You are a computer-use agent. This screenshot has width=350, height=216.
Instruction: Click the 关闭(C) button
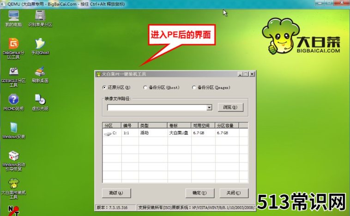(x=234, y=193)
